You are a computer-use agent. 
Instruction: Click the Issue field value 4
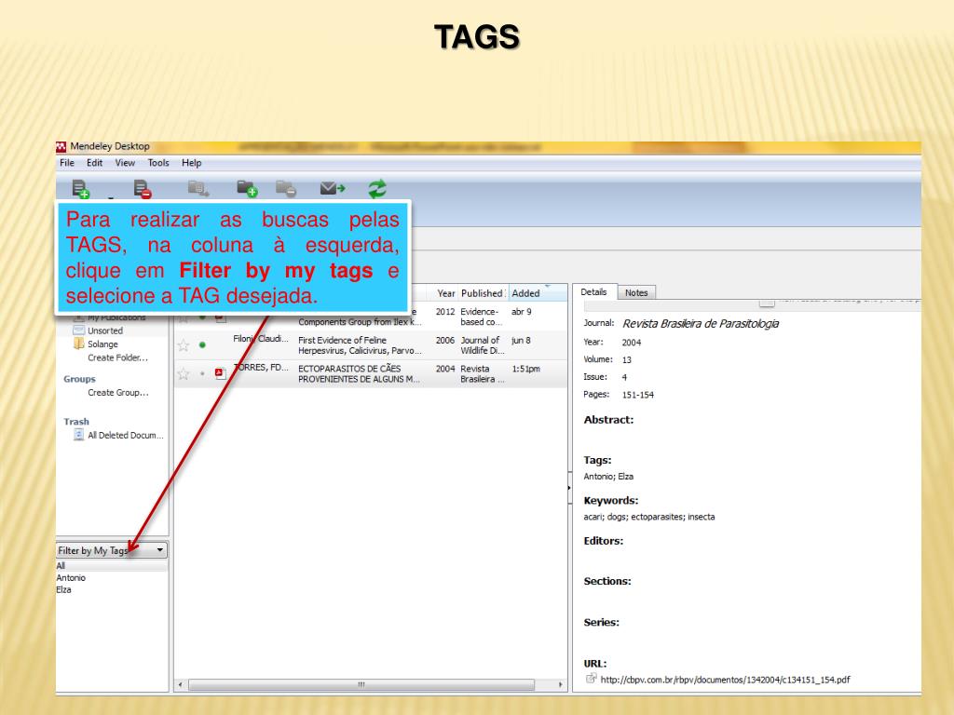coord(624,377)
